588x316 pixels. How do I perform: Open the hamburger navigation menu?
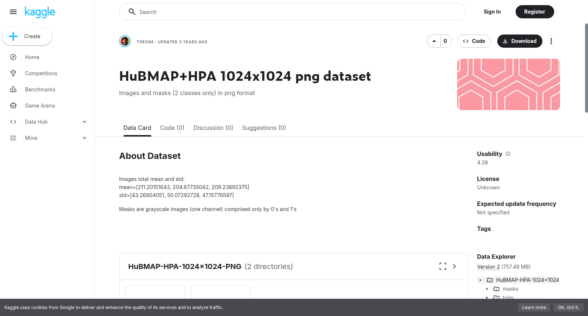coord(13,12)
